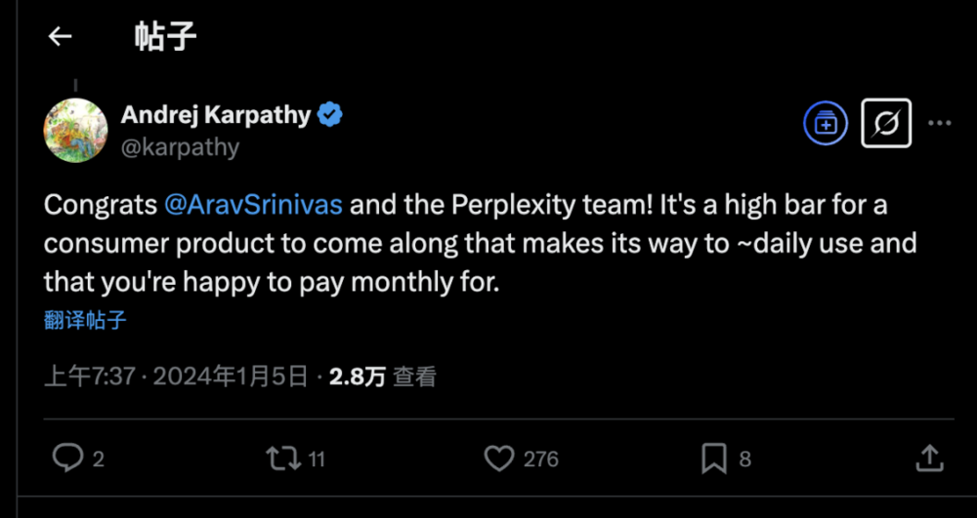Open the Grok slashed-square icon
The image size is (977, 518).
point(886,124)
